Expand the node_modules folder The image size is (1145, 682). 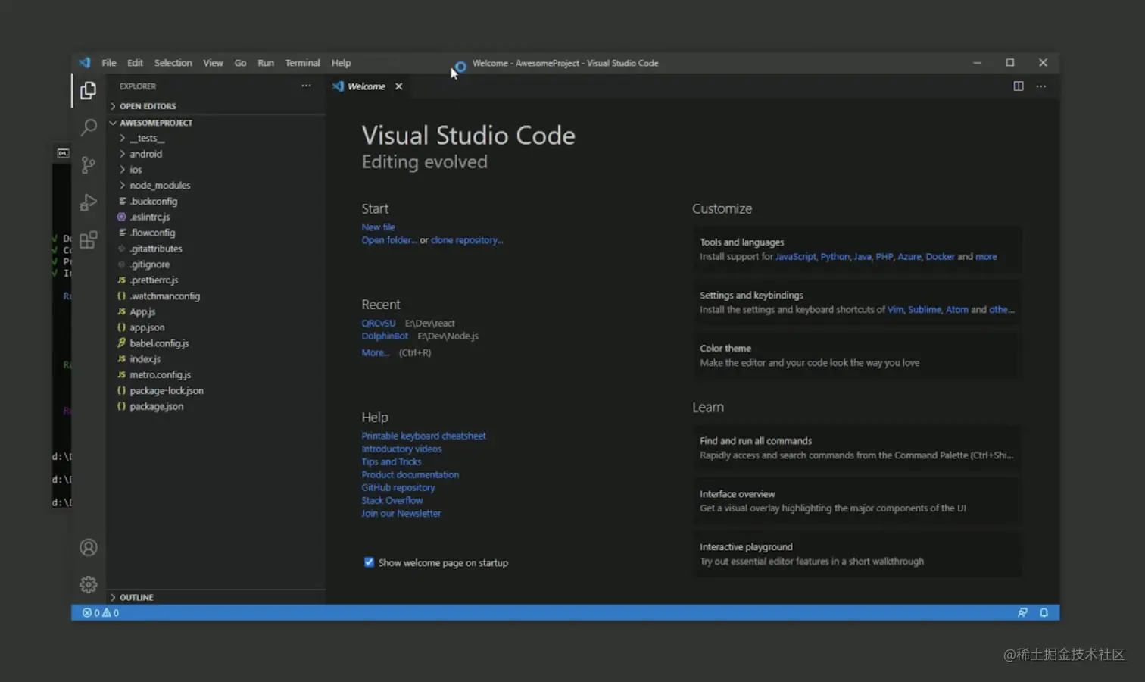click(x=159, y=186)
